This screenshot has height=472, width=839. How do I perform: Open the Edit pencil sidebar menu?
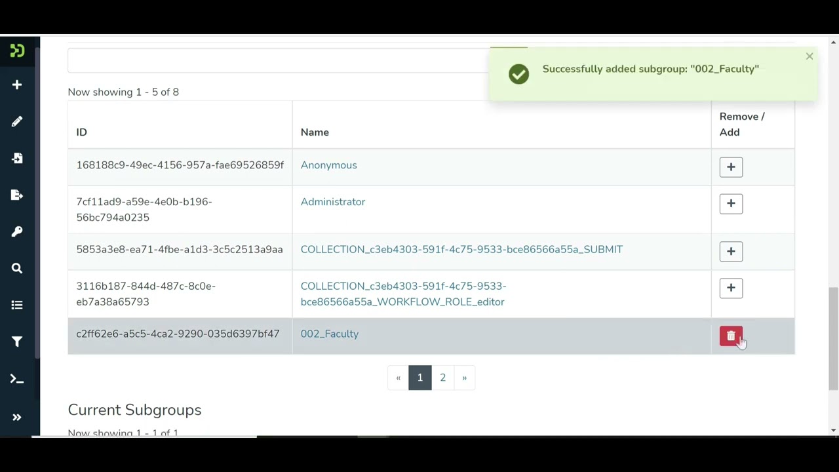tap(17, 121)
